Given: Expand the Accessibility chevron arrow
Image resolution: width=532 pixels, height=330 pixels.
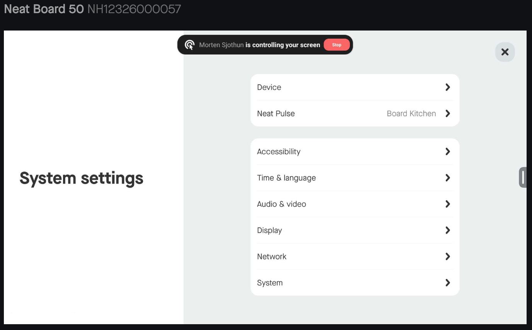Looking at the screenshot, I should click(448, 151).
